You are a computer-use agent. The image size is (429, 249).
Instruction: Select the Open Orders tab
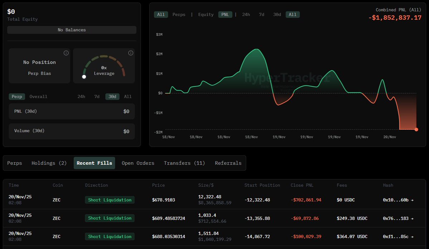[138, 163]
